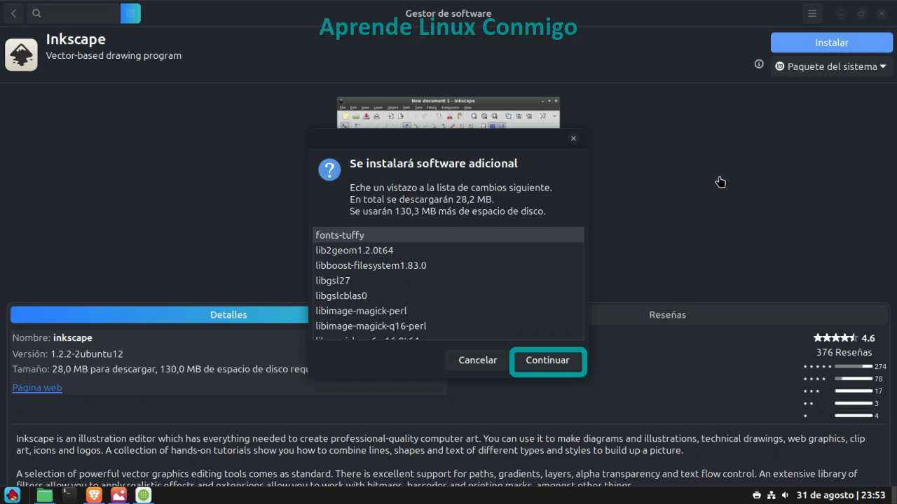
Task: Click the back arrow in the header bar
Action: pyautogui.click(x=13, y=13)
